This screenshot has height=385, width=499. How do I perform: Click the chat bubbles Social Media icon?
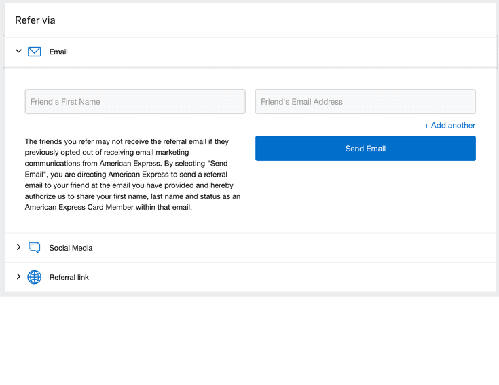pyautogui.click(x=35, y=248)
